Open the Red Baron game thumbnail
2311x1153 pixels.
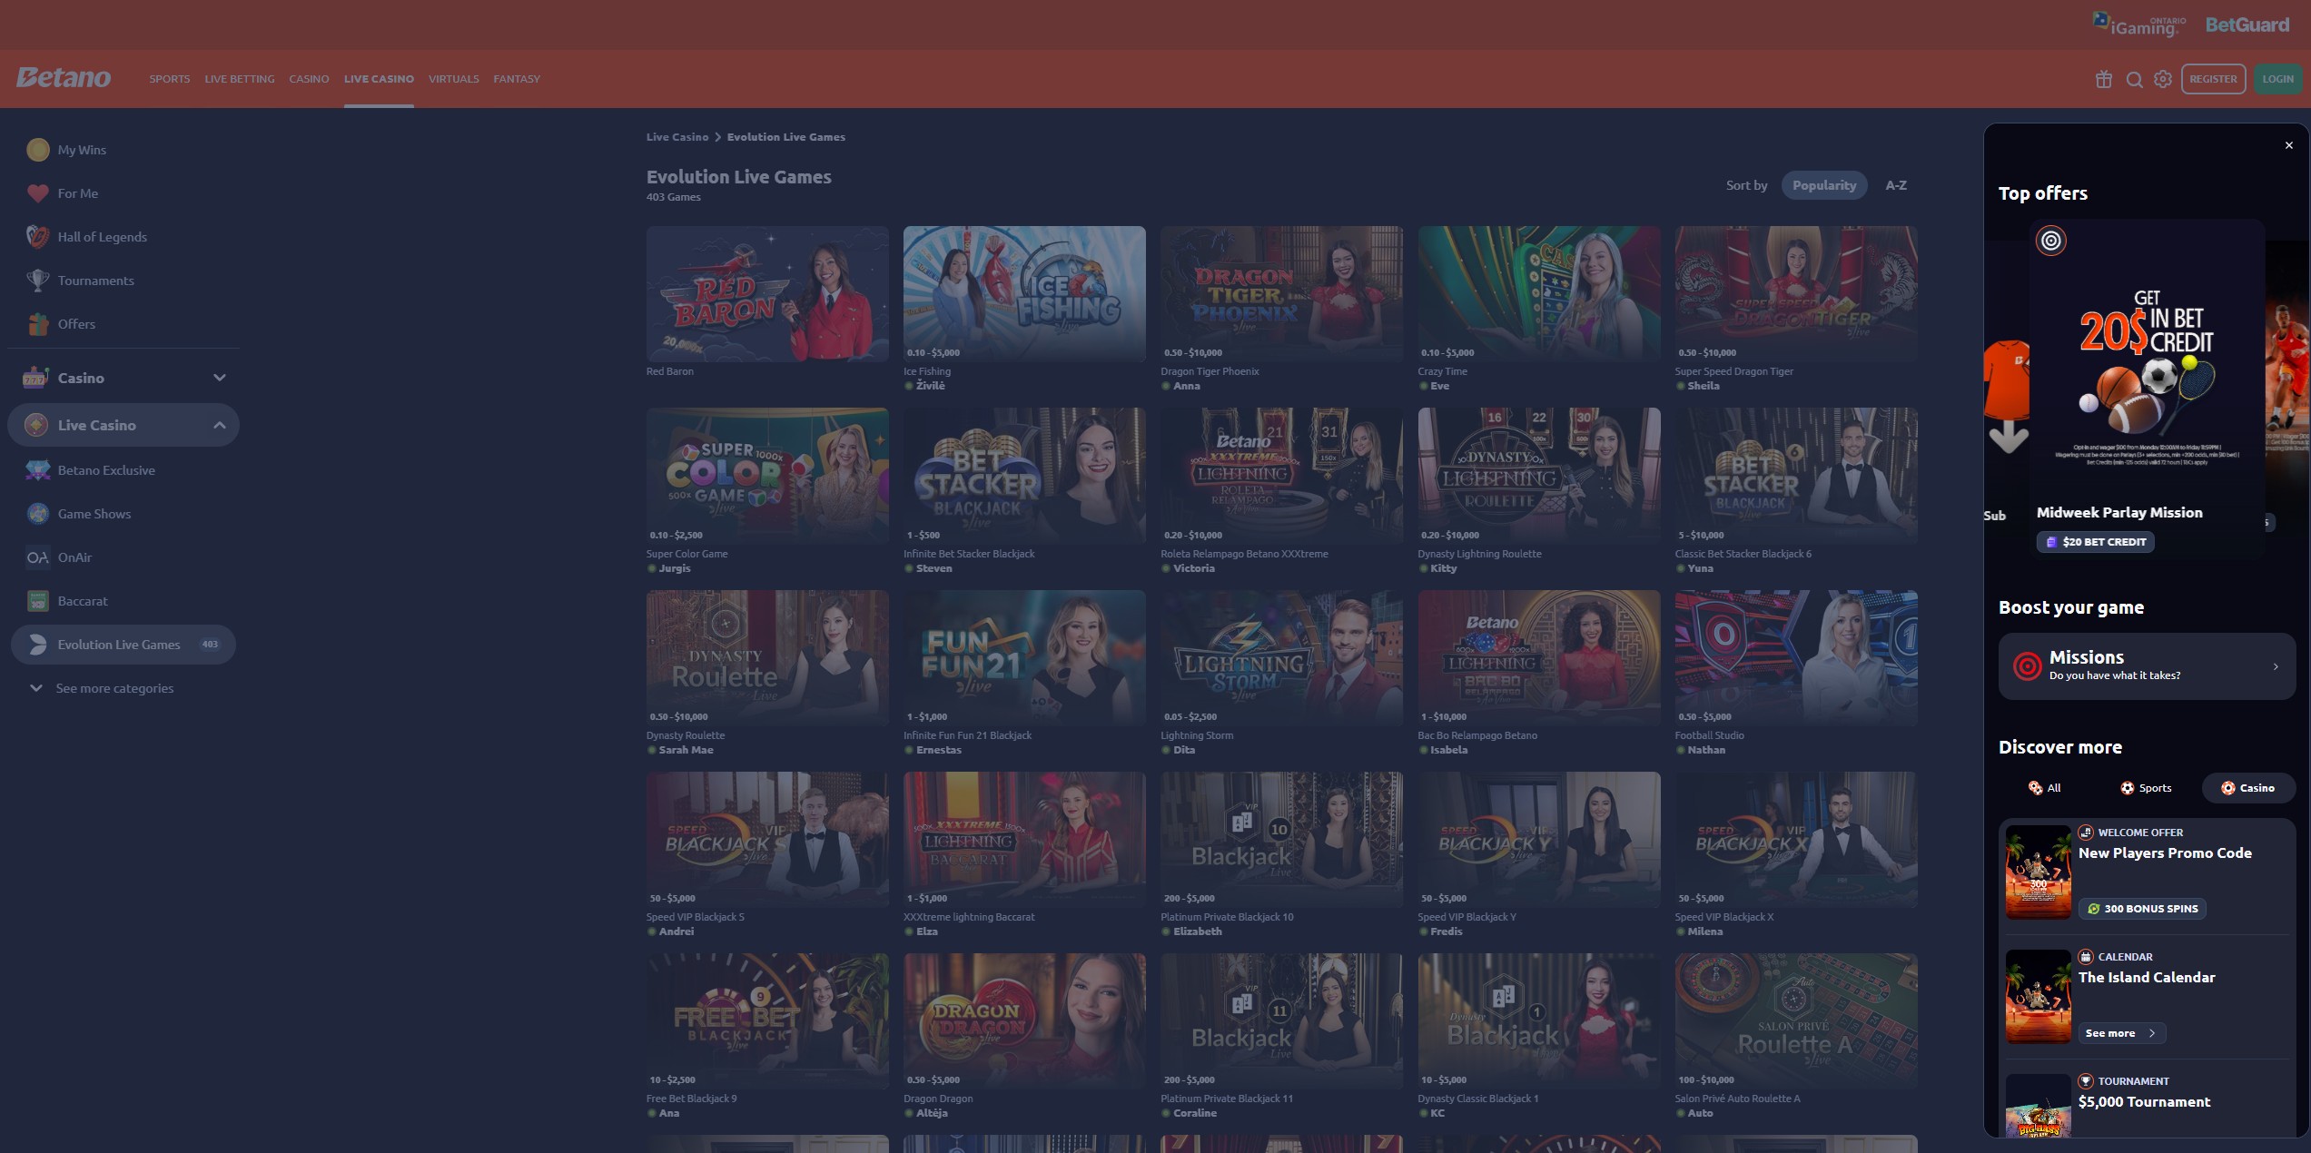pyautogui.click(x=767, y=294)
